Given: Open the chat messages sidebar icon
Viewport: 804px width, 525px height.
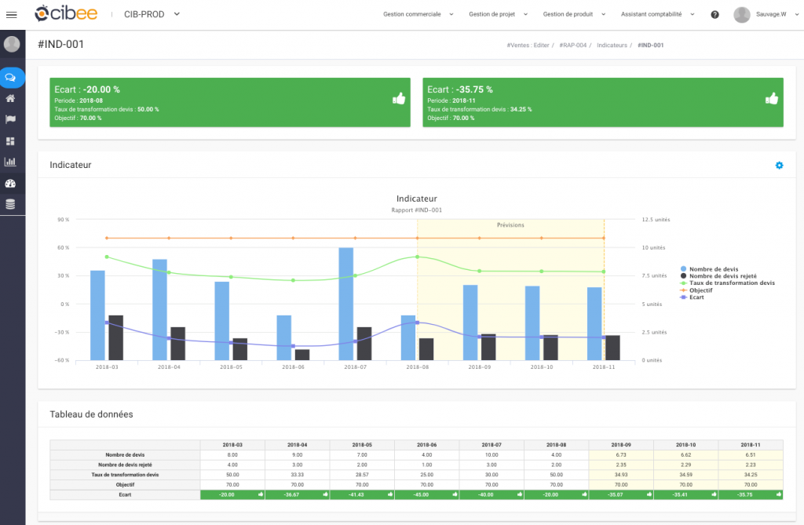Looking at the screenshot, I should point(10,78).
